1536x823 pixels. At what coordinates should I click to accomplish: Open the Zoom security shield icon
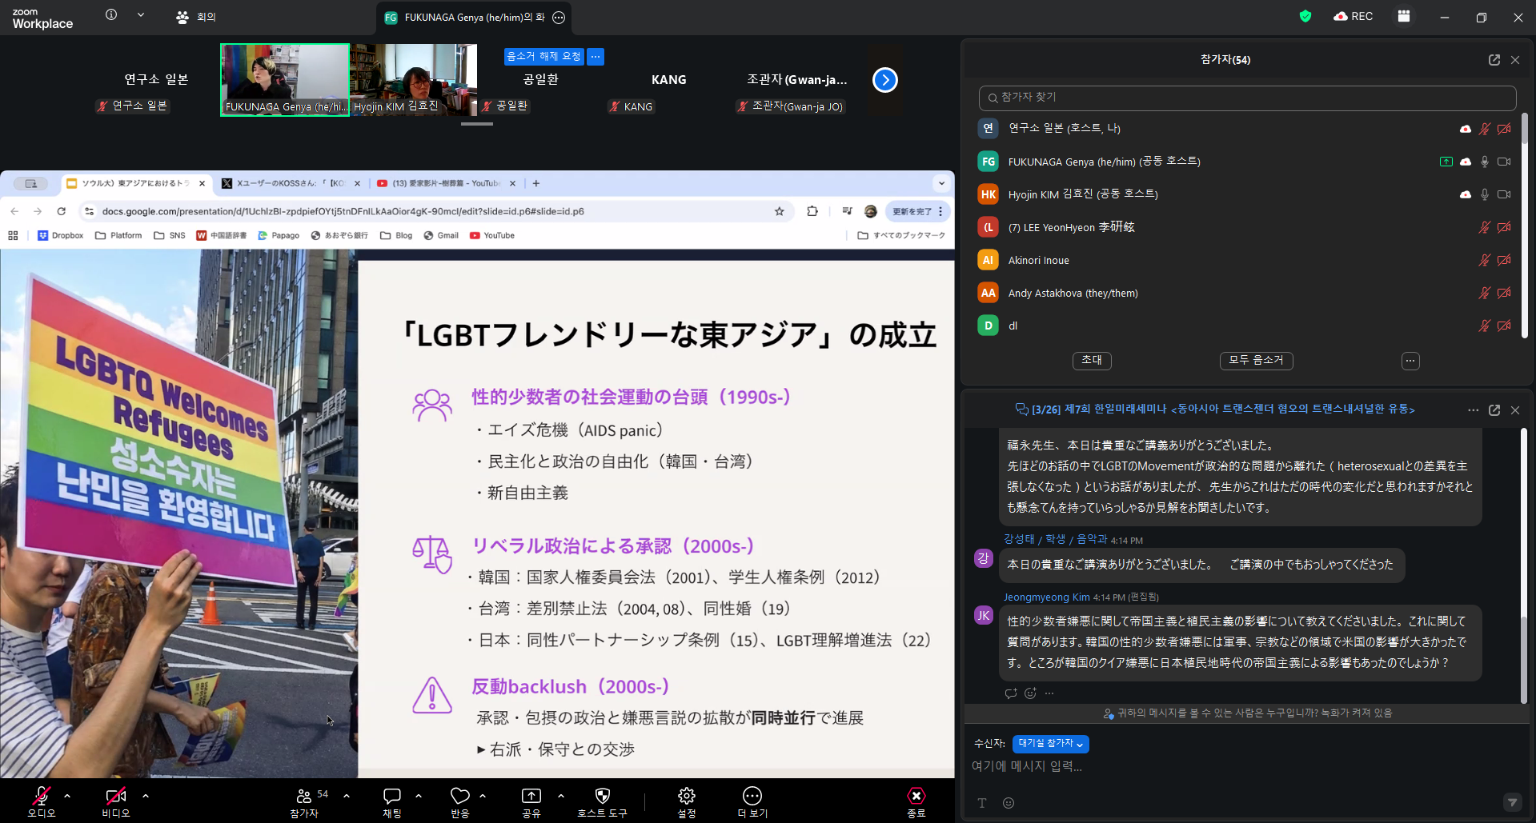pyautogui.click(x=1305, y=16)
